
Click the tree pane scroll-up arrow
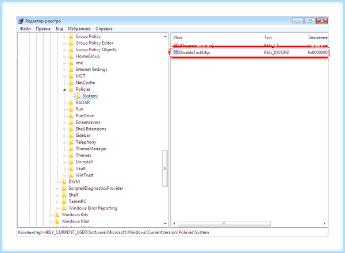[x=165, y=37]
